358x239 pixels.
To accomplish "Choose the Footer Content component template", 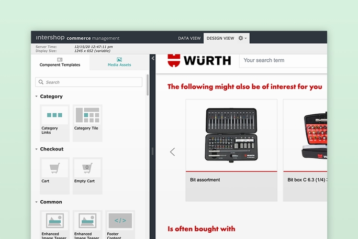I will [x=120, y=225].
